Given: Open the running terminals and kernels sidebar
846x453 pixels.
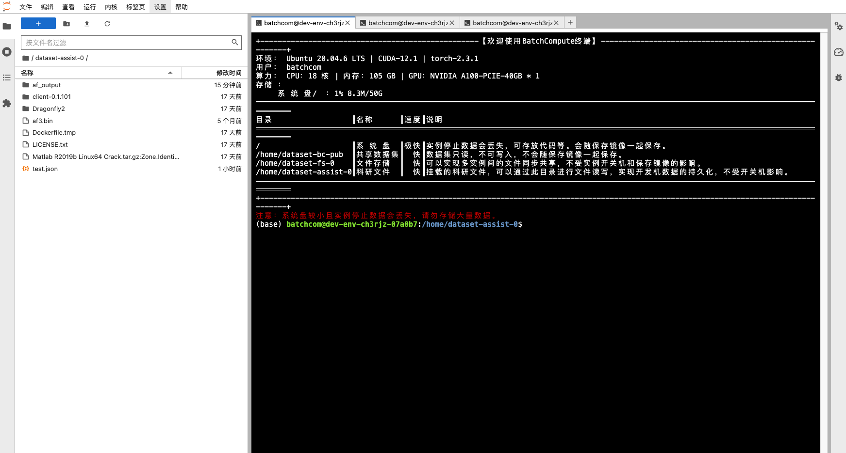Looking at the screenshot, I should point(7,52).
